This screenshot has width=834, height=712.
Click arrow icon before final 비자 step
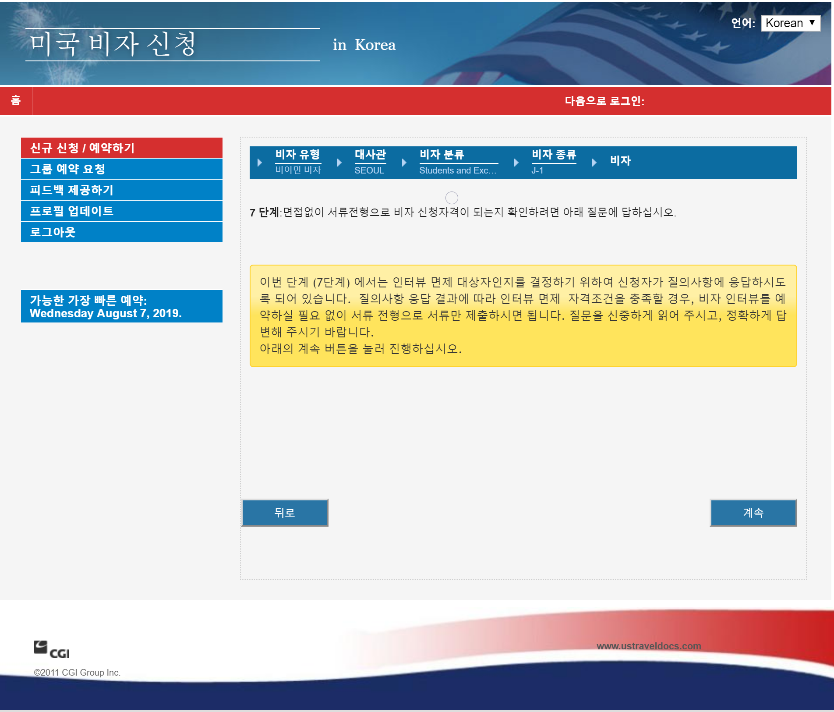click(x=594, y=162)
